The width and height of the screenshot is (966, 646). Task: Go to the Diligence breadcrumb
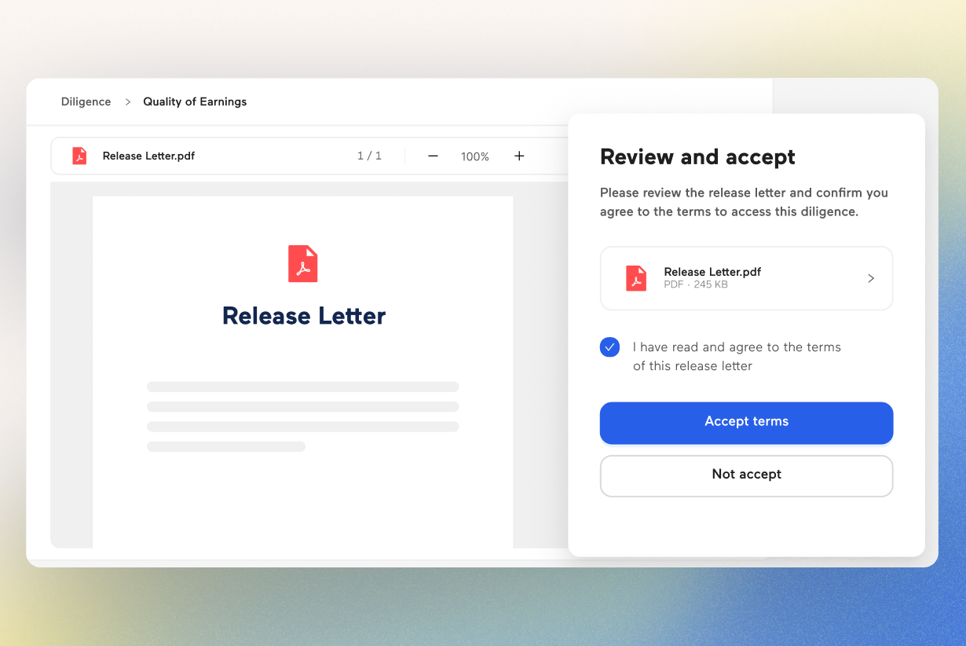coord(86,101)
